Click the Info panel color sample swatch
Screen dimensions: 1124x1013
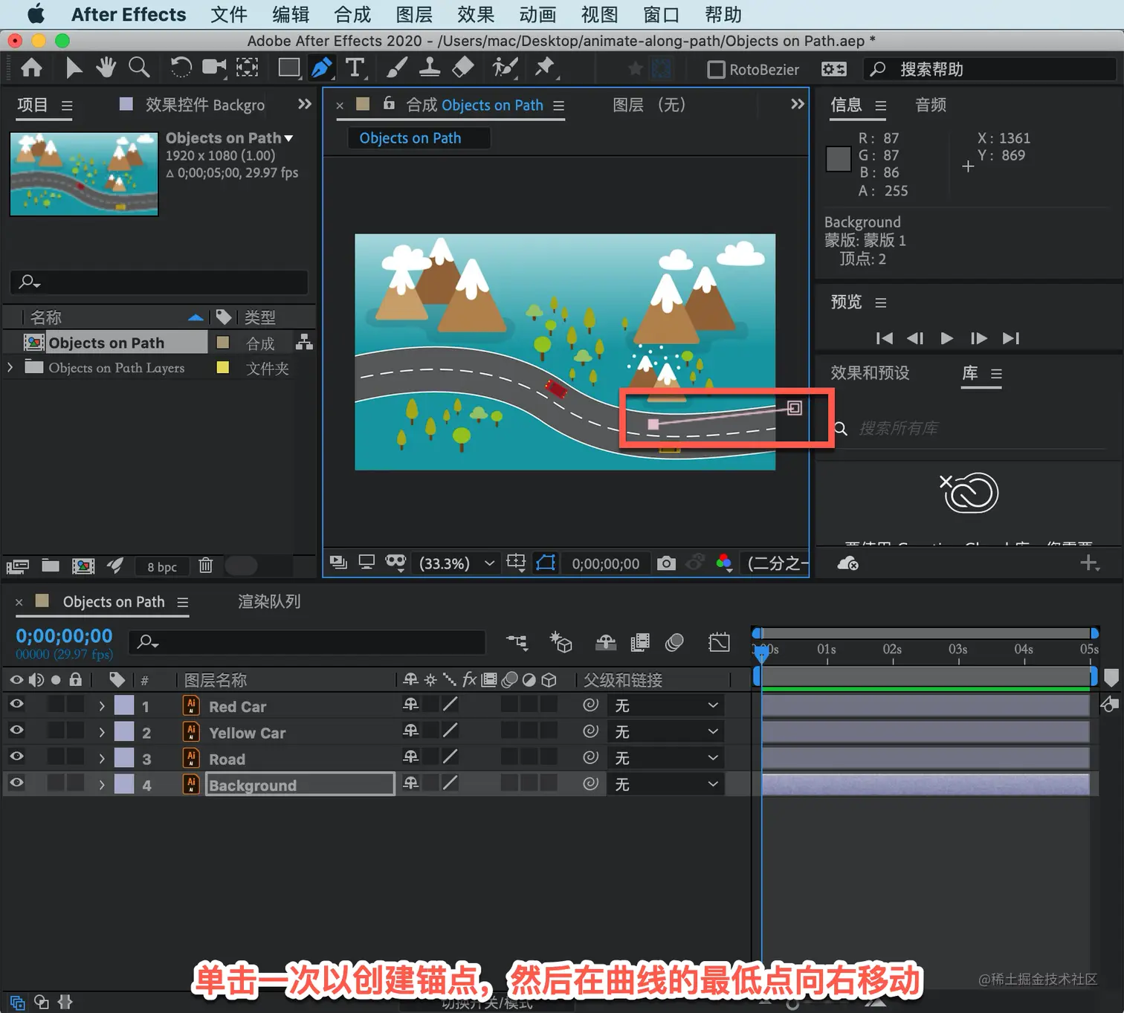pyautogui.click(x=839, y=158)
